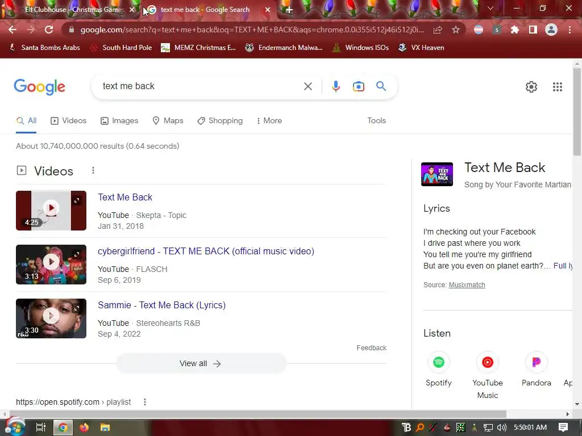Image resolution: width=582 pixels, height=436 pixels.
Task: Clear the search box with the X
Action: click(x=307, y=86)
